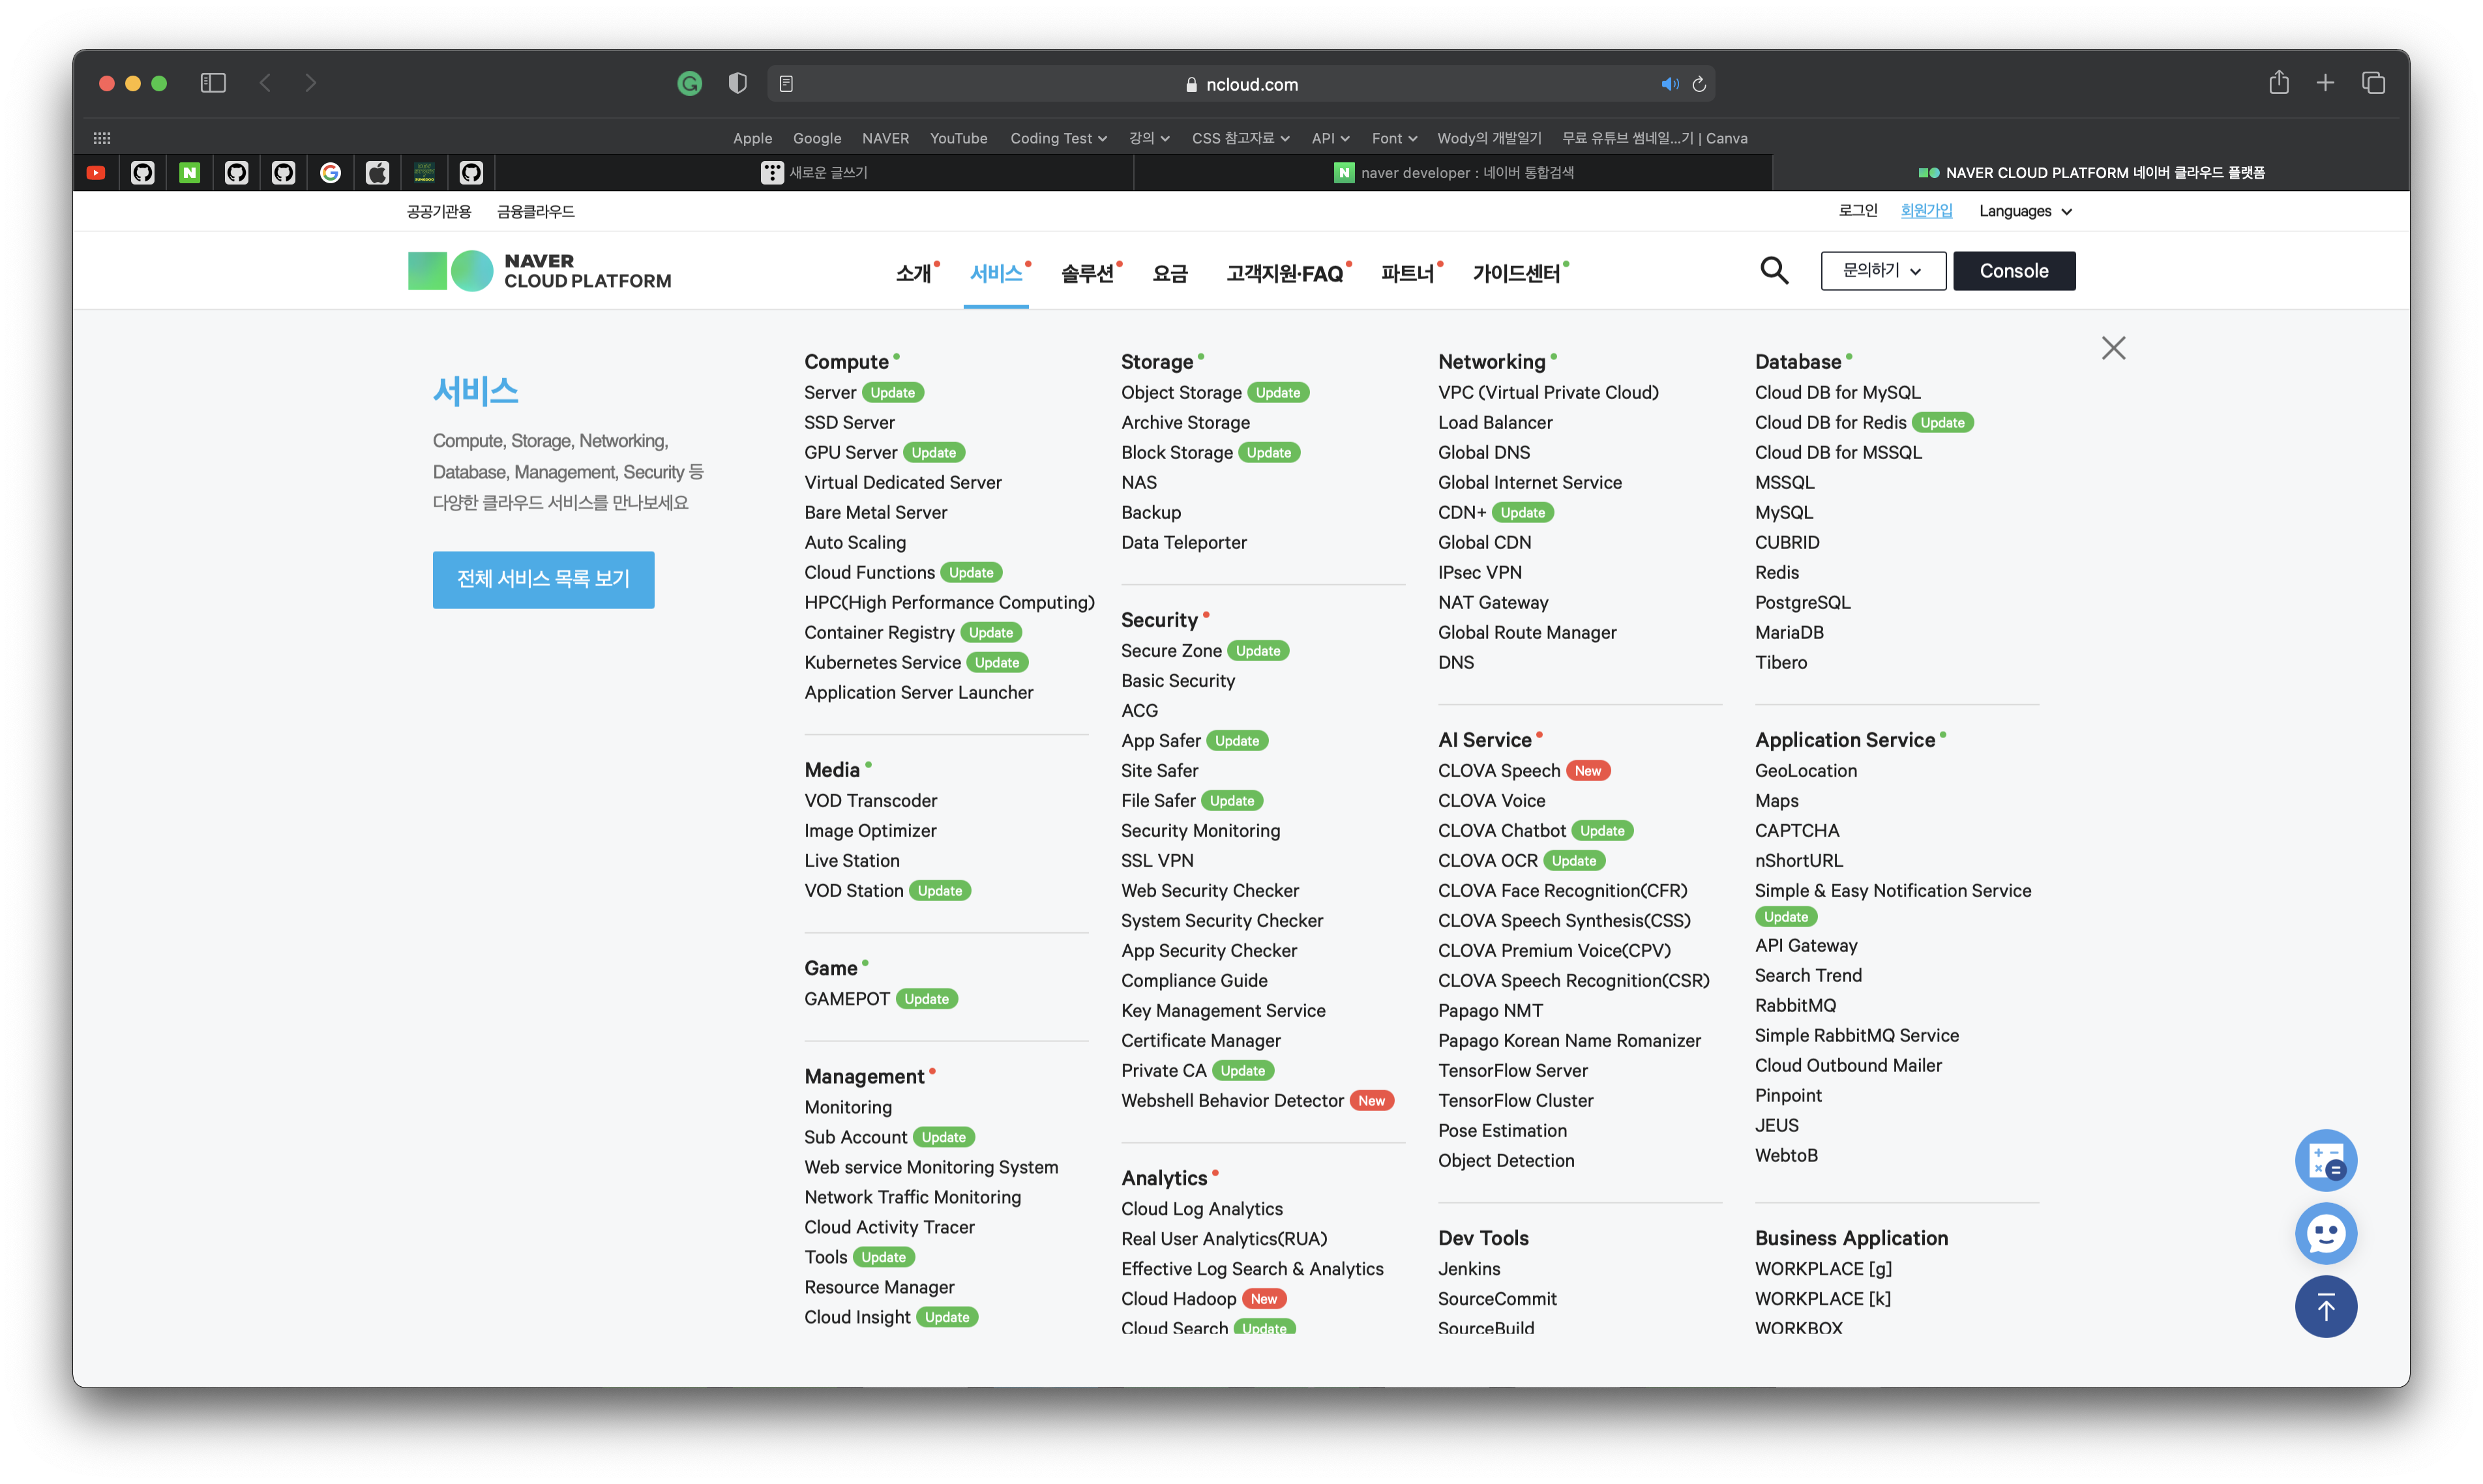Open the chatbot smiley icon

coord(2325,1233)
